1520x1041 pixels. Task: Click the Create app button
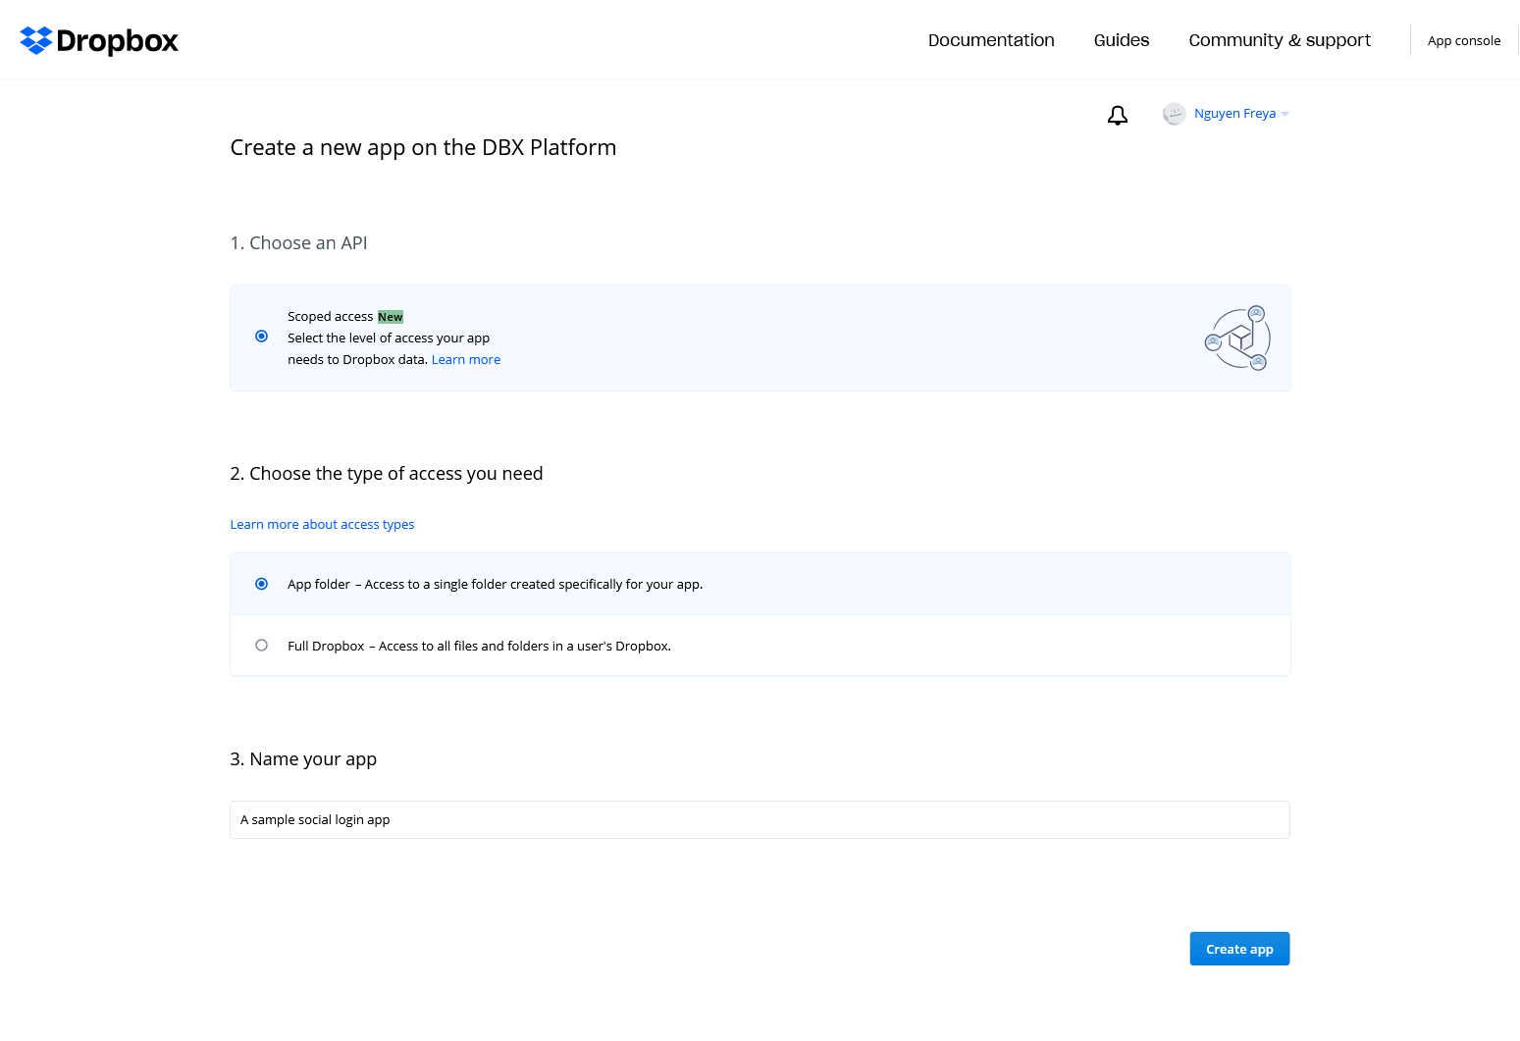1239,949
